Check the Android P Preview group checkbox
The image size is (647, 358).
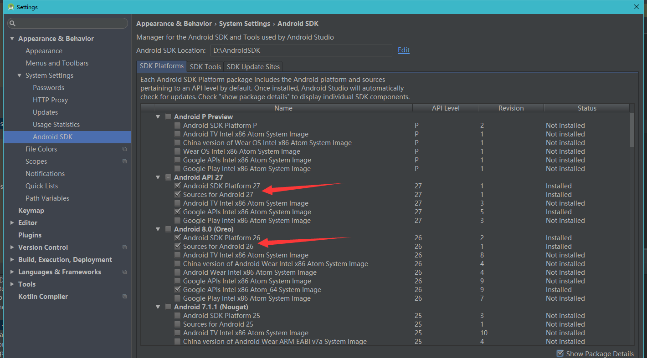coord(168,117)
